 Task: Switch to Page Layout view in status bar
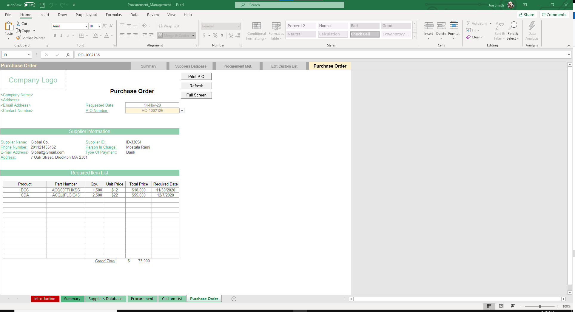pos(501,306)
